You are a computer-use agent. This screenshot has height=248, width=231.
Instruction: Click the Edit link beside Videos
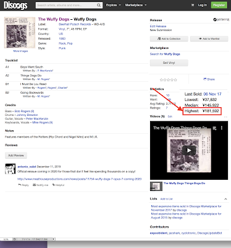coord(170,117)
